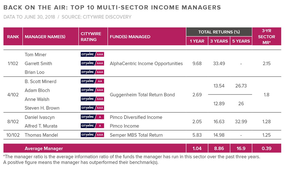Viewport: 285px width, 169px height.
Task: Open the Pimco Diversified Income fund name
Action: 136,117
